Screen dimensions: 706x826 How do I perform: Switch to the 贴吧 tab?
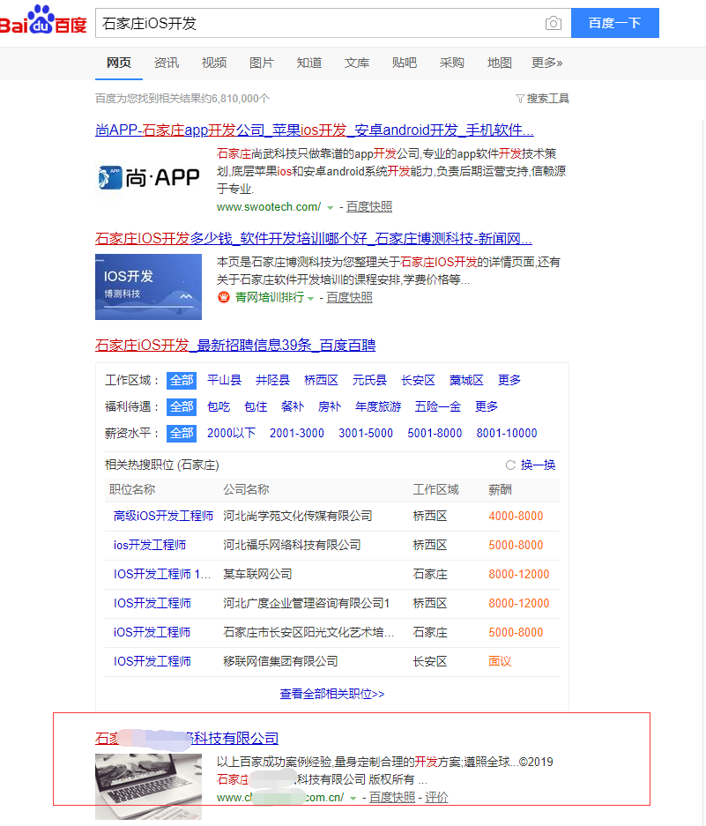(x=405, y=63)
